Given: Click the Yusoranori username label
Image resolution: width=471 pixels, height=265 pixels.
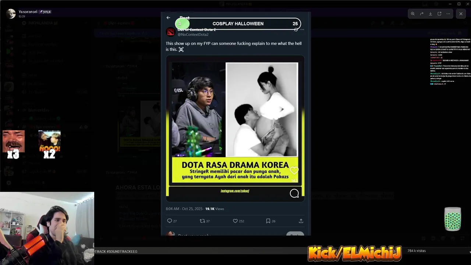Looking at the screenshot, I should tap(28, 12).
